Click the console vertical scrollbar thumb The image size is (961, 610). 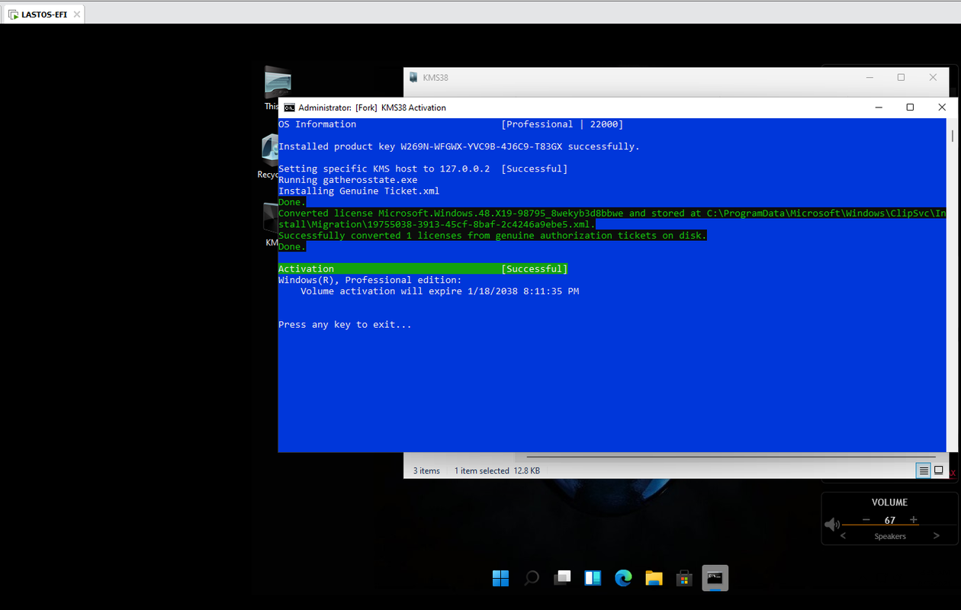[953, 136]
